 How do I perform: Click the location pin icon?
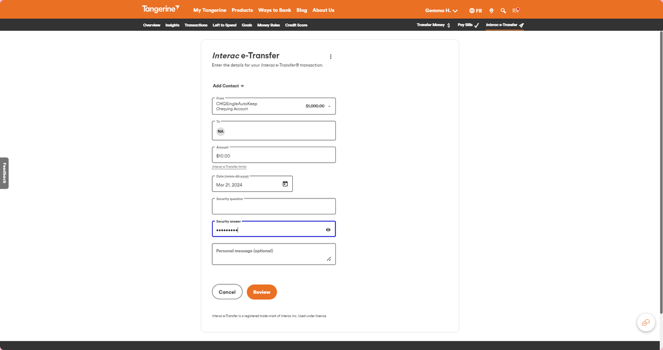click(491, 10)
